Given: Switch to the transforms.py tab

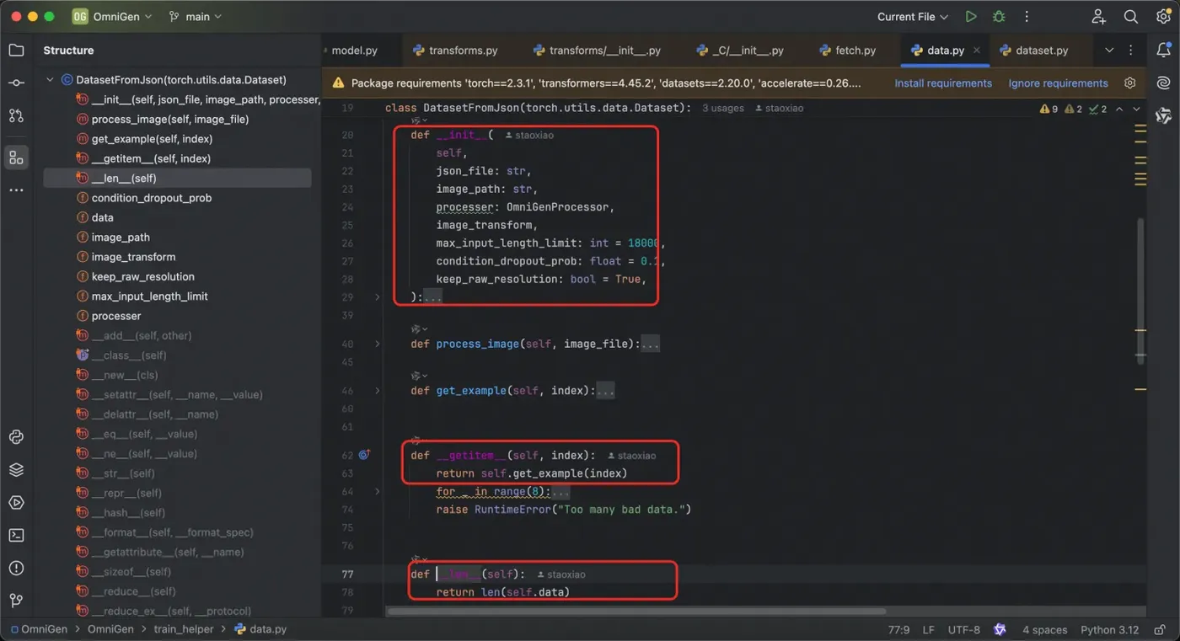Looking at the screenshot, I should (455, 51).
